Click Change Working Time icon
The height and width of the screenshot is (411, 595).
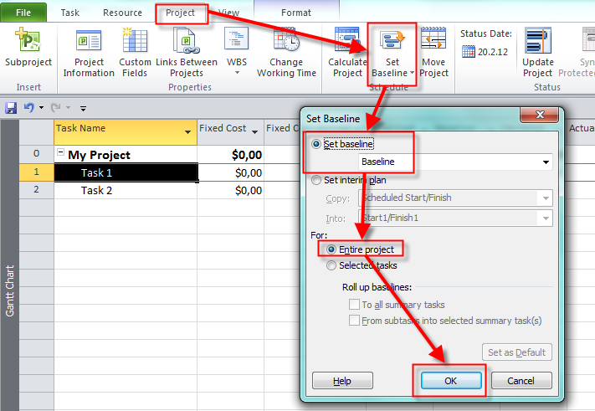tap(292, 42)
